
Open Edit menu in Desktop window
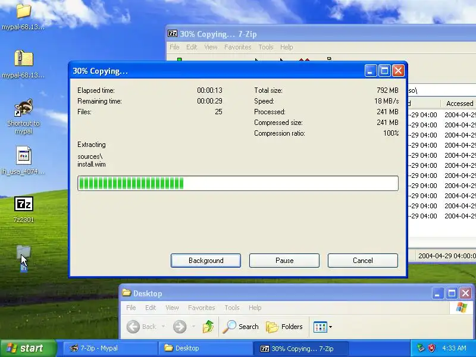click(151, 308)
